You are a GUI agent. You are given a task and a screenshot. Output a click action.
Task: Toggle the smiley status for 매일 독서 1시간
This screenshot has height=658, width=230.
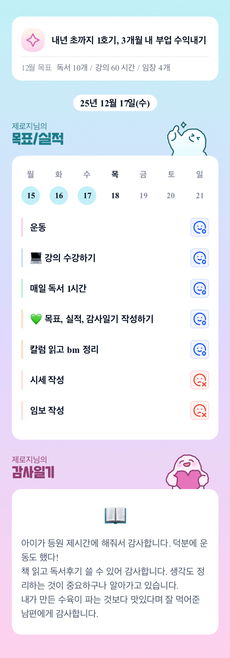tap(199, 288)
